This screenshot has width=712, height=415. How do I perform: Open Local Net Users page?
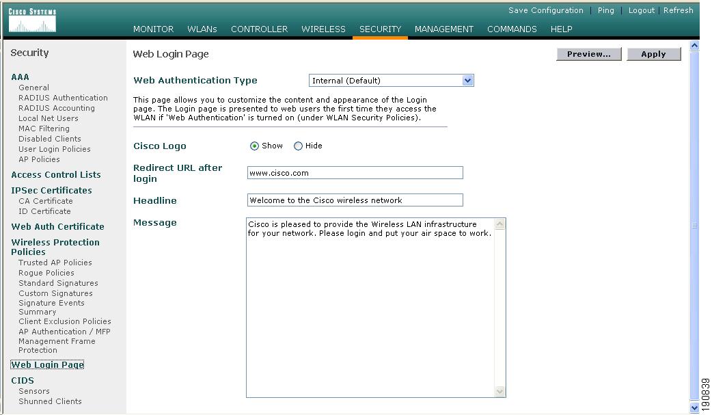pyautogui.click(x=48, y=118)
